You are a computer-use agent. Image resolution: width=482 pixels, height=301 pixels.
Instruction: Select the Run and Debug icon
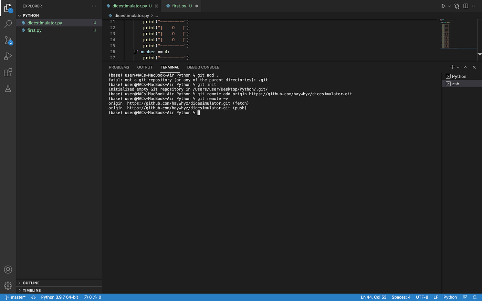click(x=8, y=56)
